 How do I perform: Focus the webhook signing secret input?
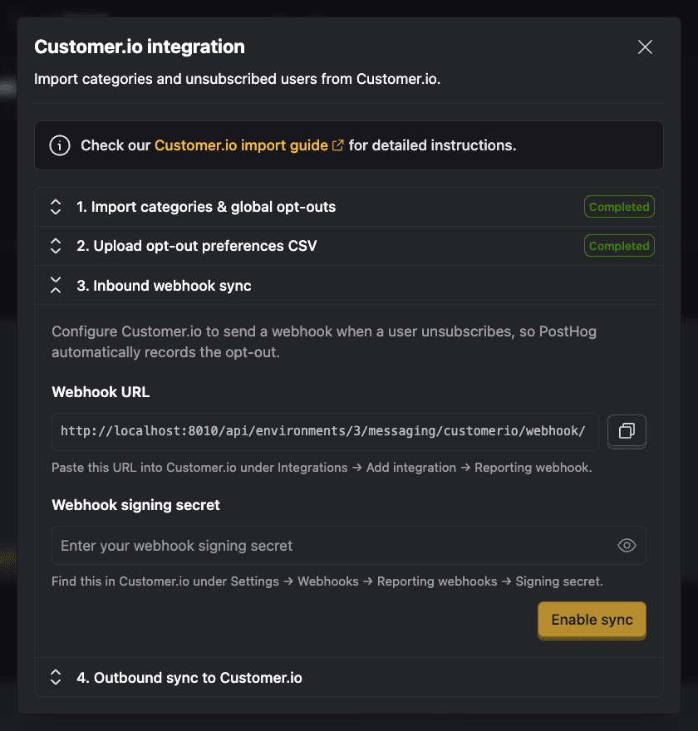coord(349,546)
